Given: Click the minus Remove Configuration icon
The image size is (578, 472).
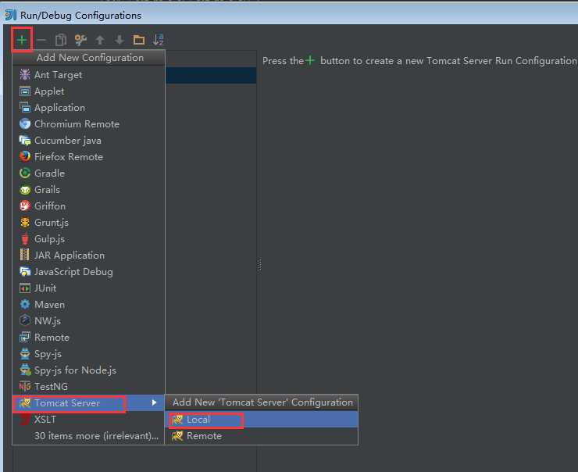Looking at the screenshot, I should (x=41, y=39).
